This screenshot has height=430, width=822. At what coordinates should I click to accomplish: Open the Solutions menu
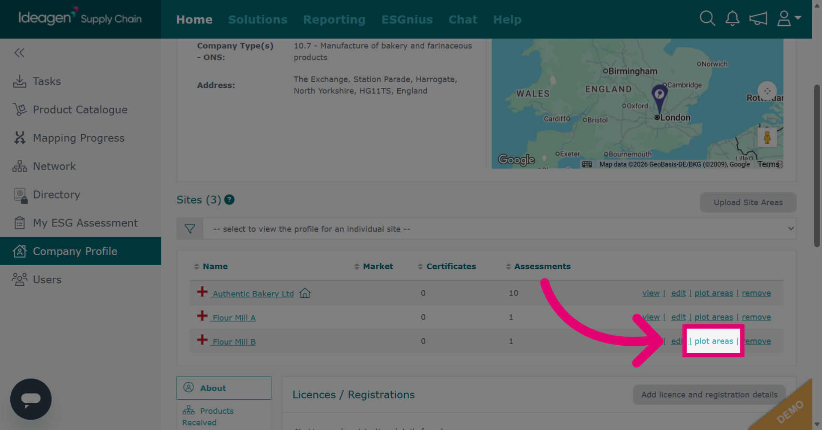point(258,20)
